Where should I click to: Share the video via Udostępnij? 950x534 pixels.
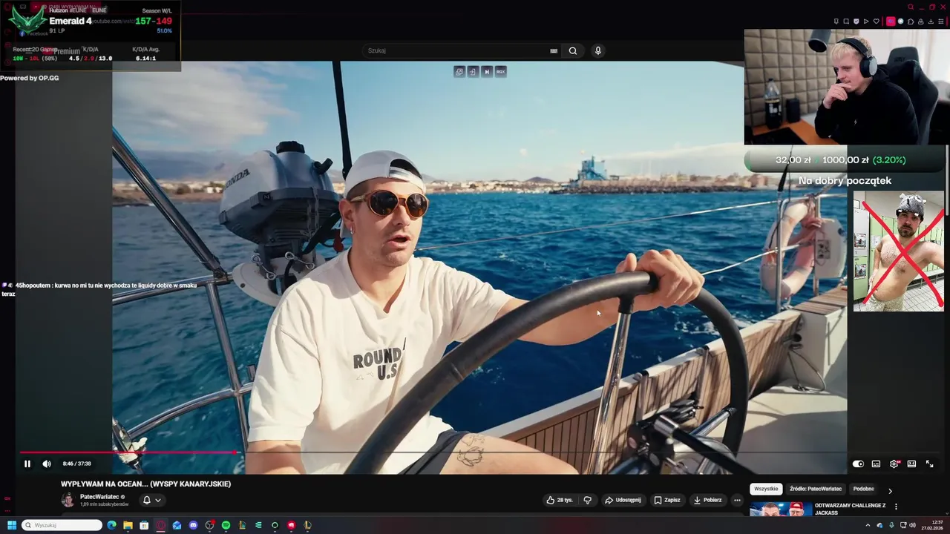(623, 500)
